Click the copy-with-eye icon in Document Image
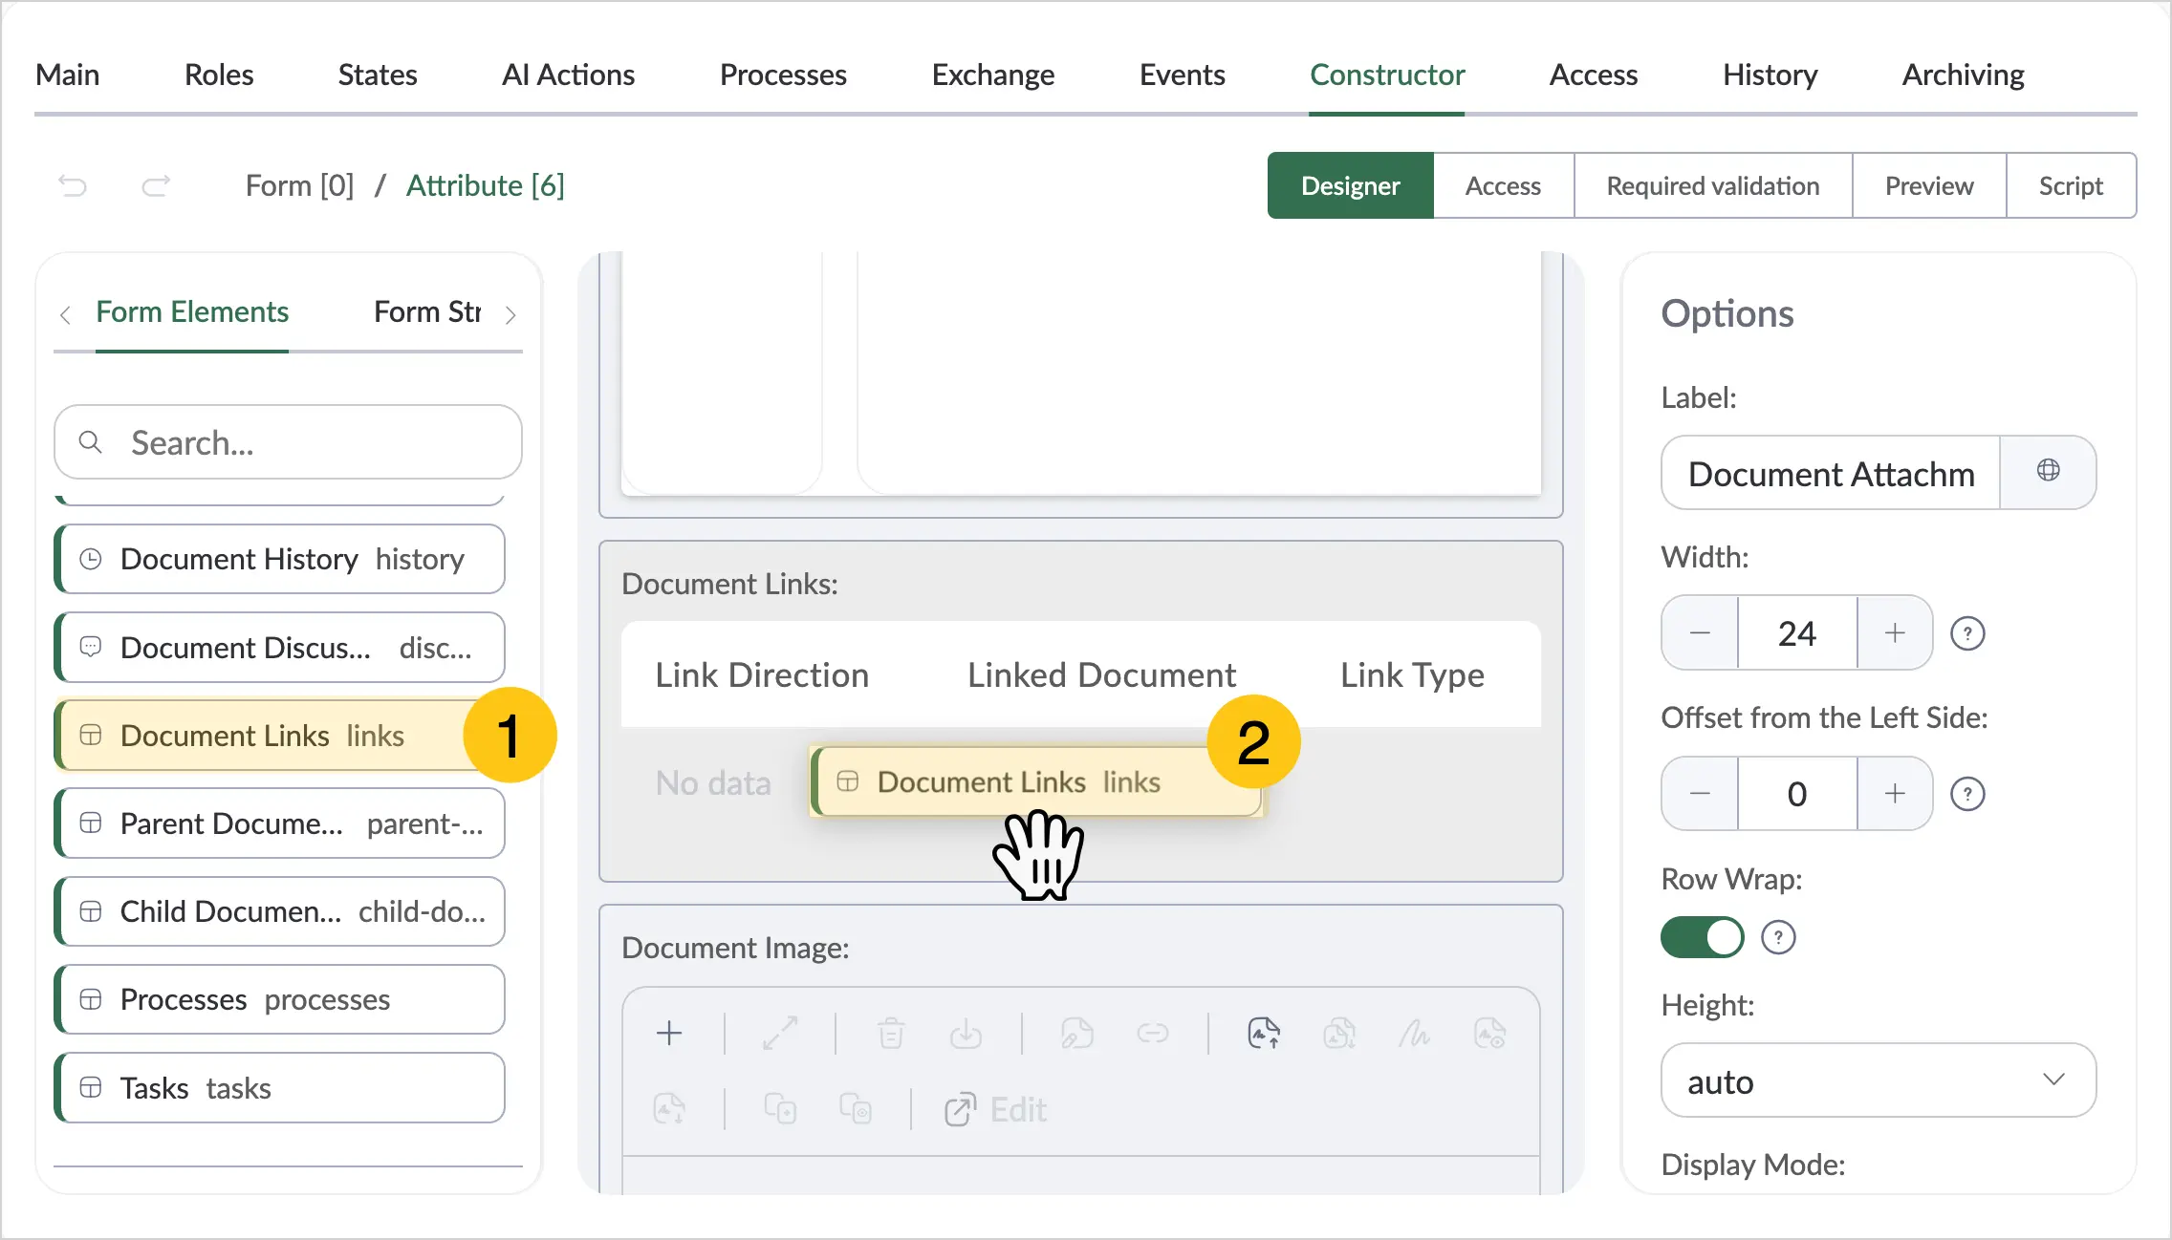Screen dimensions: 2172x1240 pos(856,1109)
